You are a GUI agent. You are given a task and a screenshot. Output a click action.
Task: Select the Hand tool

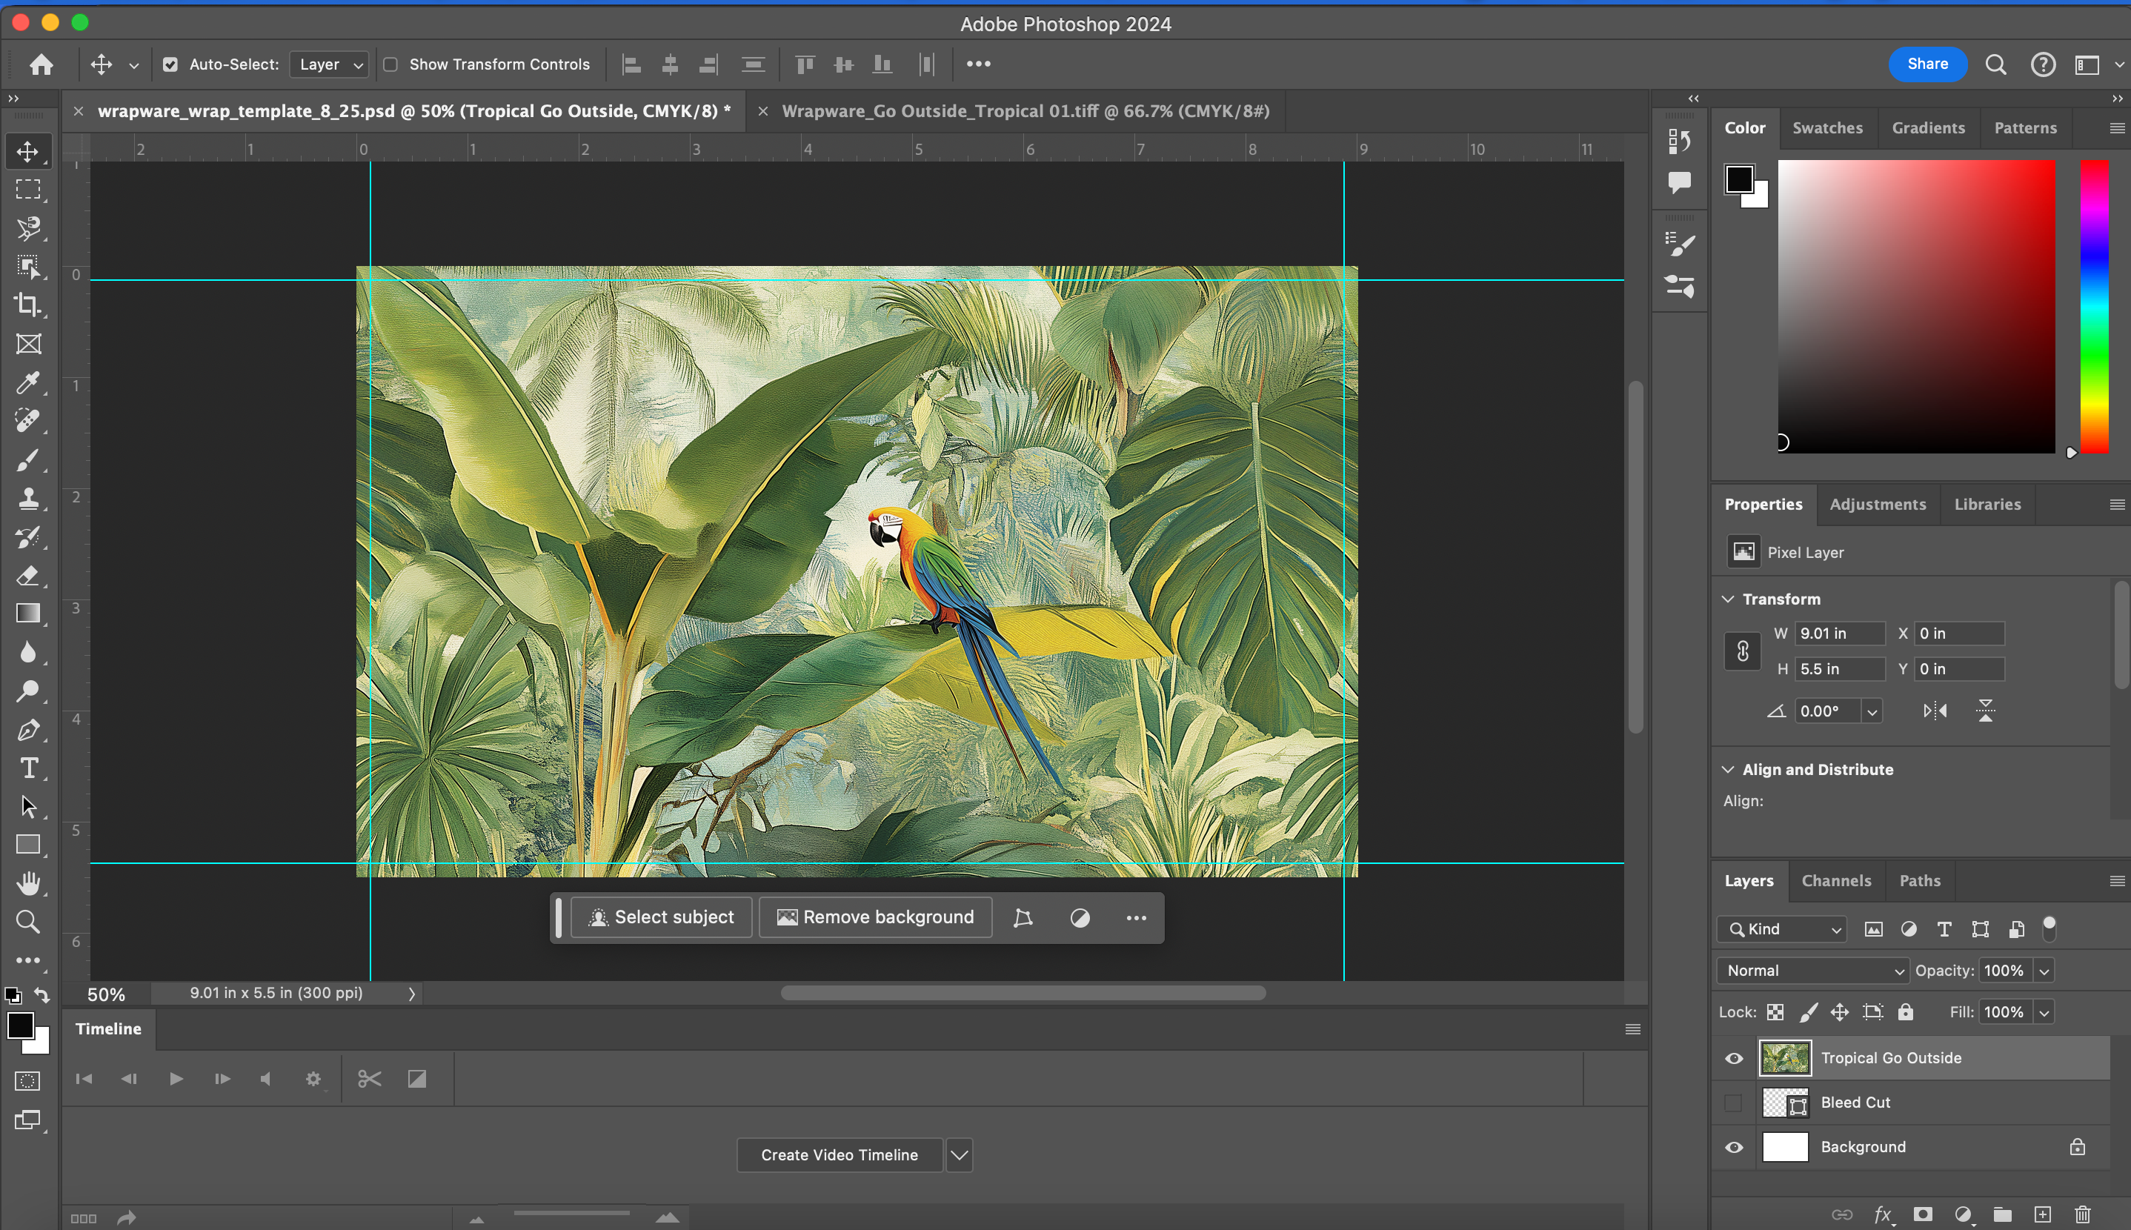click(x=28, y=884)
